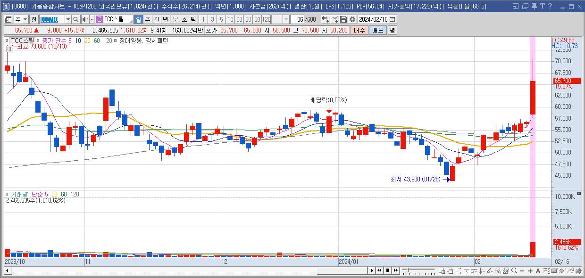585x278 pixels.
Task: Select the 분 minute period toggle
Action: coord(175,19)
